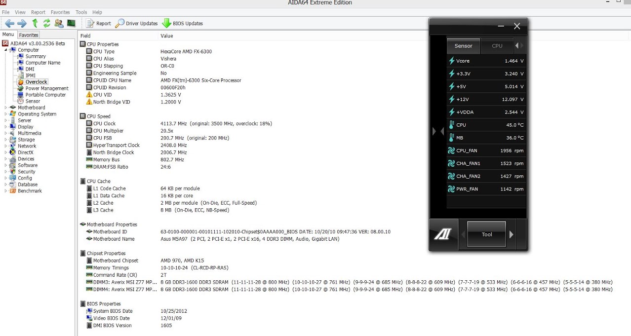Click the Software category icon
The width and height of the screenshot is (631, 336).
point(13,165)
